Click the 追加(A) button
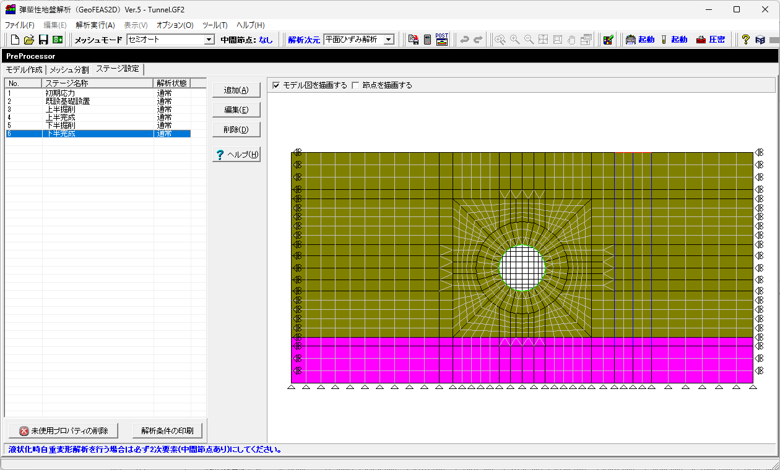 236,90
